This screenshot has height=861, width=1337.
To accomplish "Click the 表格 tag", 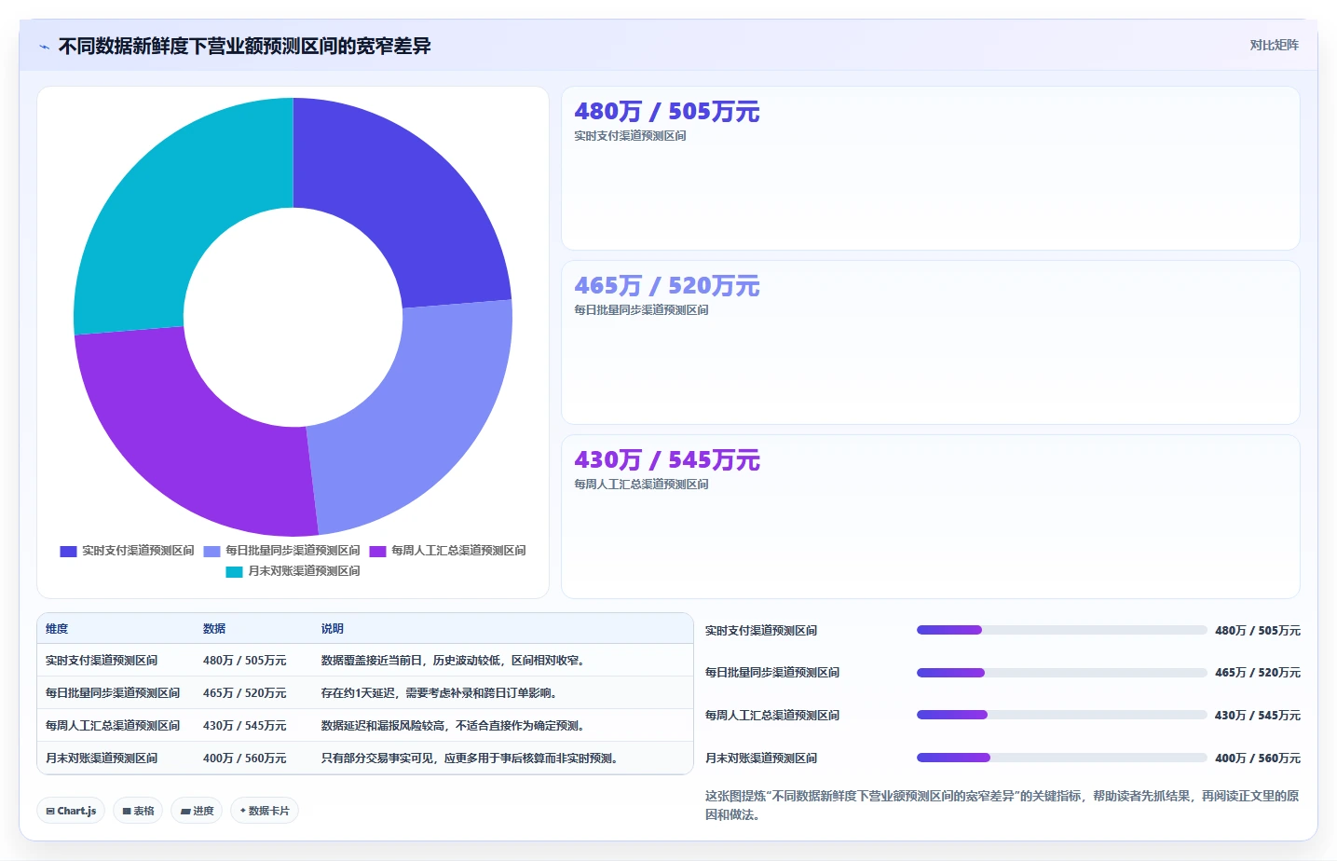I will pos(138,811).
